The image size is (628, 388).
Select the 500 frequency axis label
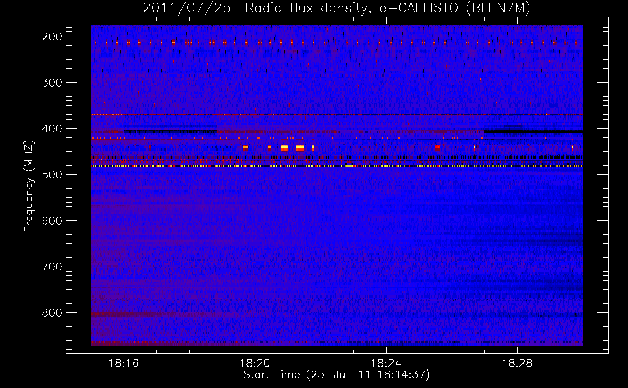pyautogui.click(x=52, y=175)
